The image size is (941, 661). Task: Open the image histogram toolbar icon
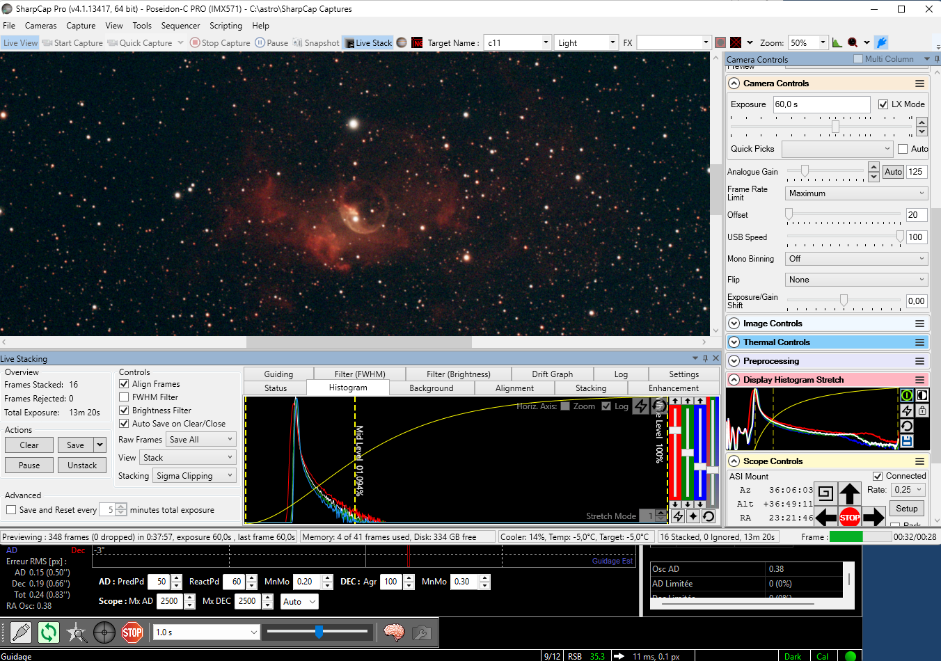[x=837, y=42]
